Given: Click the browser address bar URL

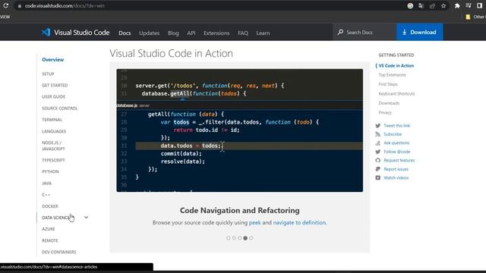Looking at the screenshot, I should 65,6.
